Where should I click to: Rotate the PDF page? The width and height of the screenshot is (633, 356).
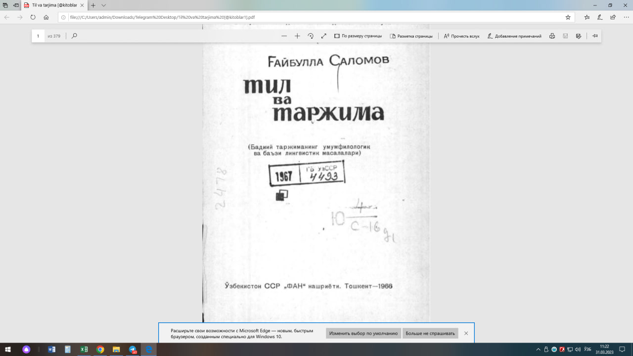pyautogui.click(x=311, y=36)
